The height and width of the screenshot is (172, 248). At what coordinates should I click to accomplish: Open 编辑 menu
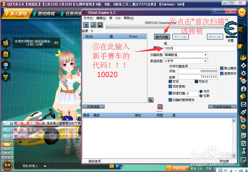[101, 18]
